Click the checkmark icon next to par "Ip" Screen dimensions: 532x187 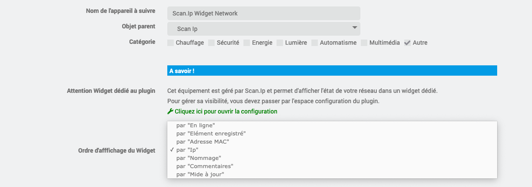[172, 150]
